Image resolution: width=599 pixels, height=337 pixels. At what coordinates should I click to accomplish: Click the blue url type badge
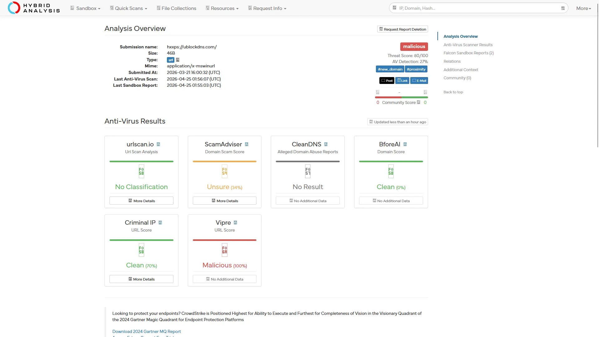click(171, 60)
